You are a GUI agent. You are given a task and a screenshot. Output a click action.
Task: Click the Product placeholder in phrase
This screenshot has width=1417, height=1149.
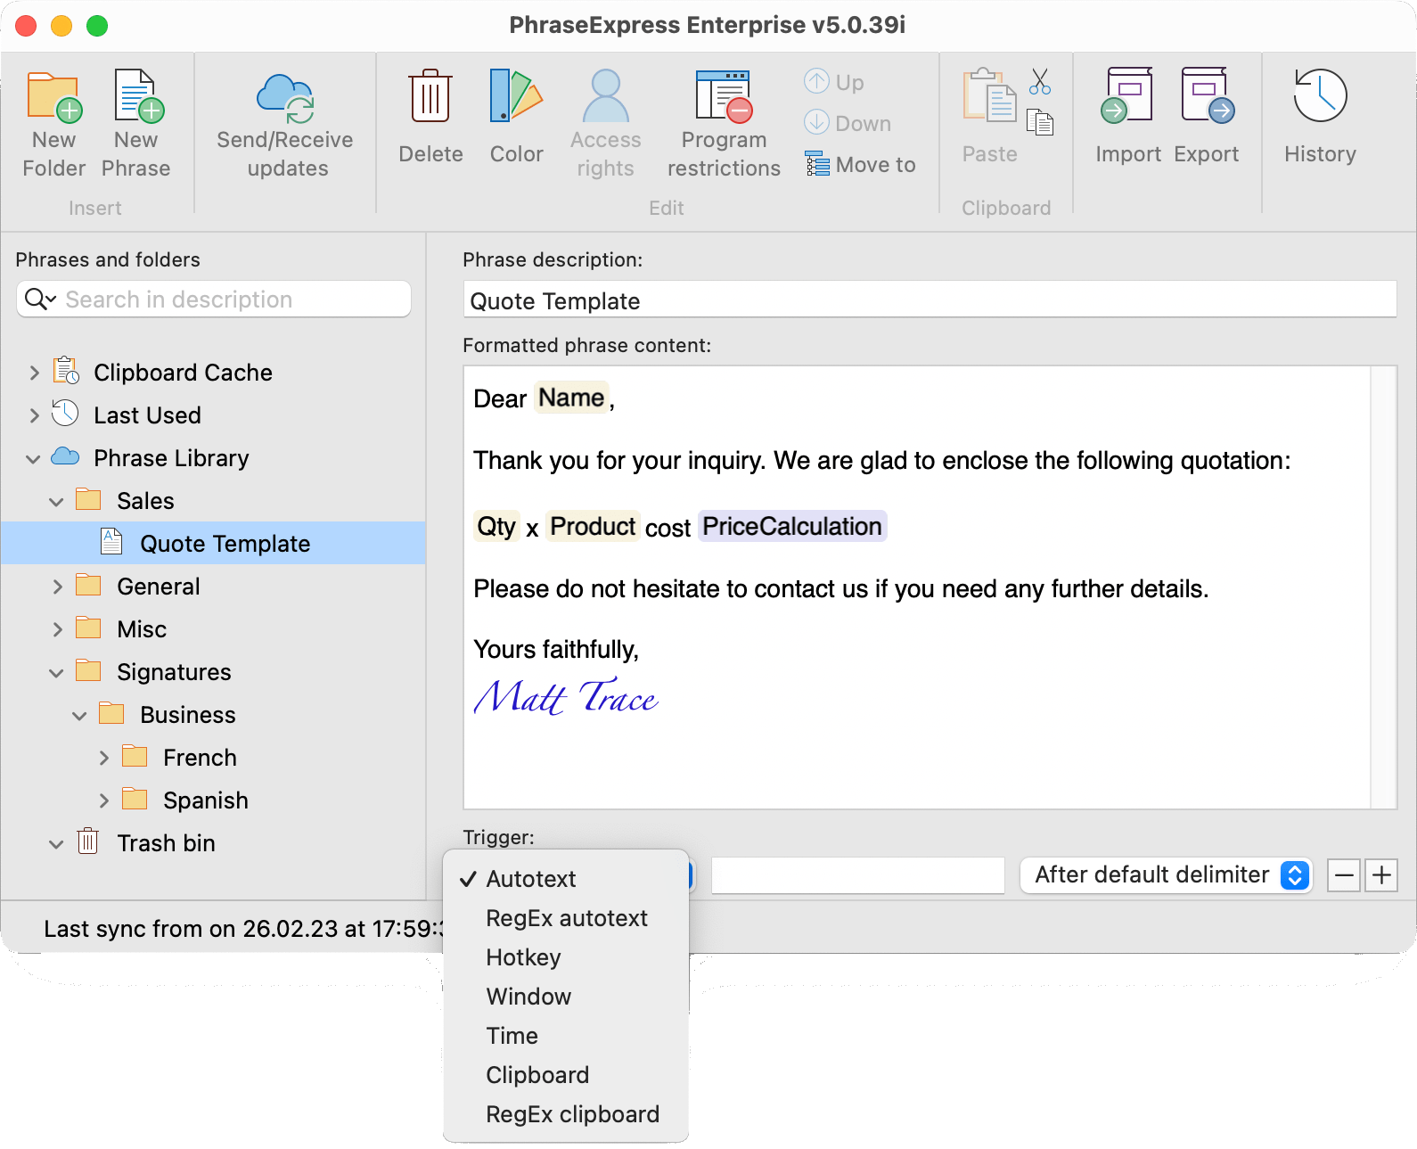pyautogui.click(x=593, y=526)
